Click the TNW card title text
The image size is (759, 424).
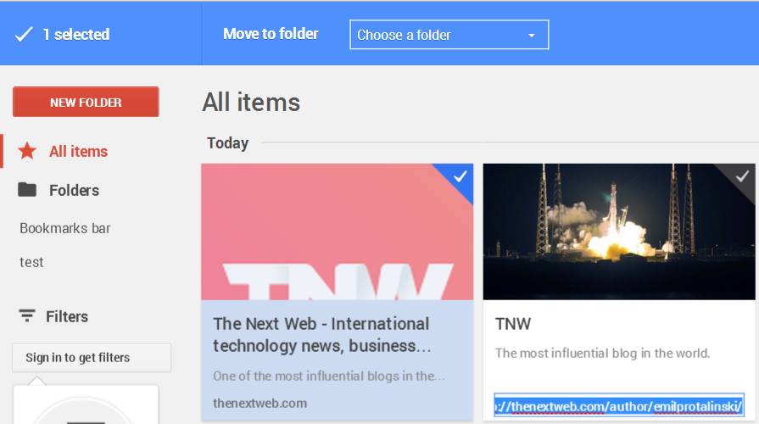click(513, 324)
